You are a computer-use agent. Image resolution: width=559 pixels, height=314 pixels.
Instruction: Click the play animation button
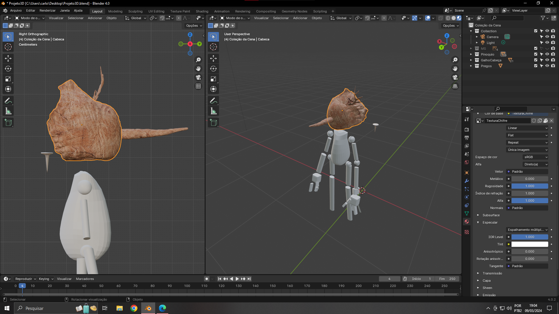(x=237, y=279)
